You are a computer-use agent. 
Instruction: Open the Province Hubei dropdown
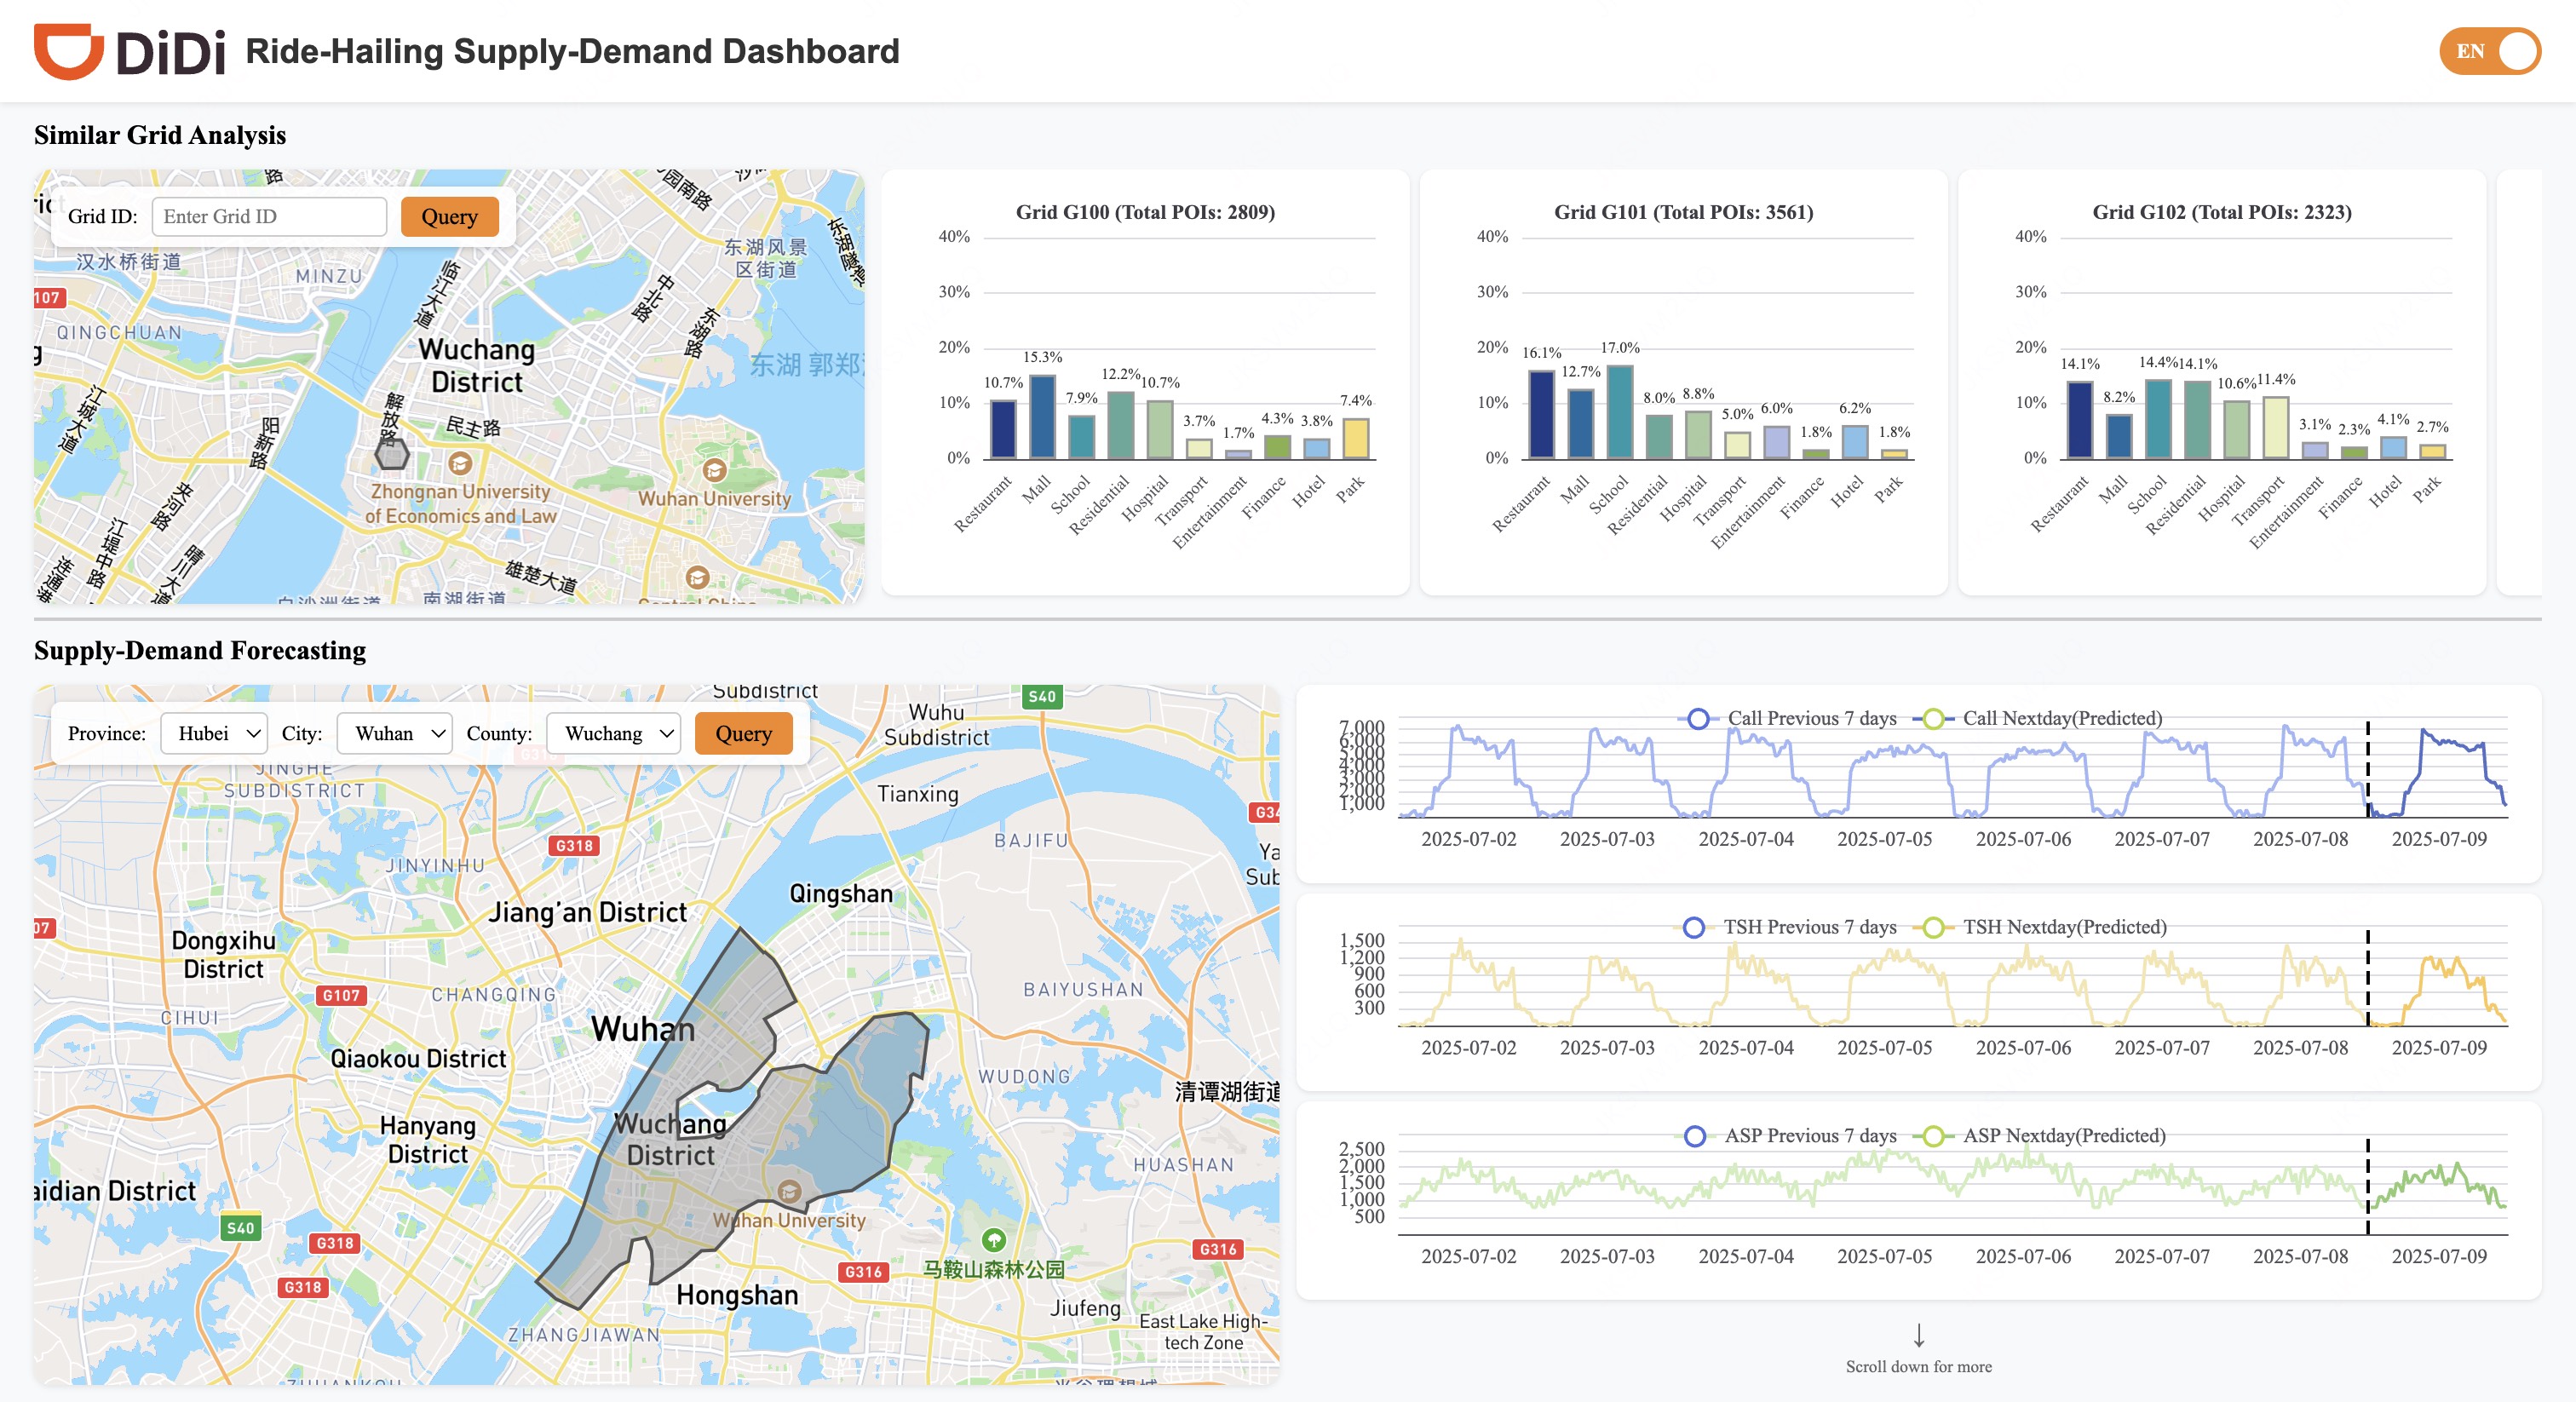(x=215, y=733)
